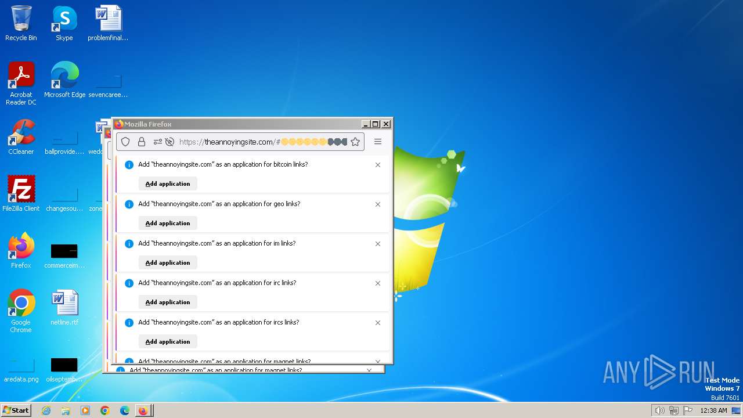Viewport: 743px width, 418px height.
Task: Open Recycle Bin desktop icon
Action: point(21,23)
